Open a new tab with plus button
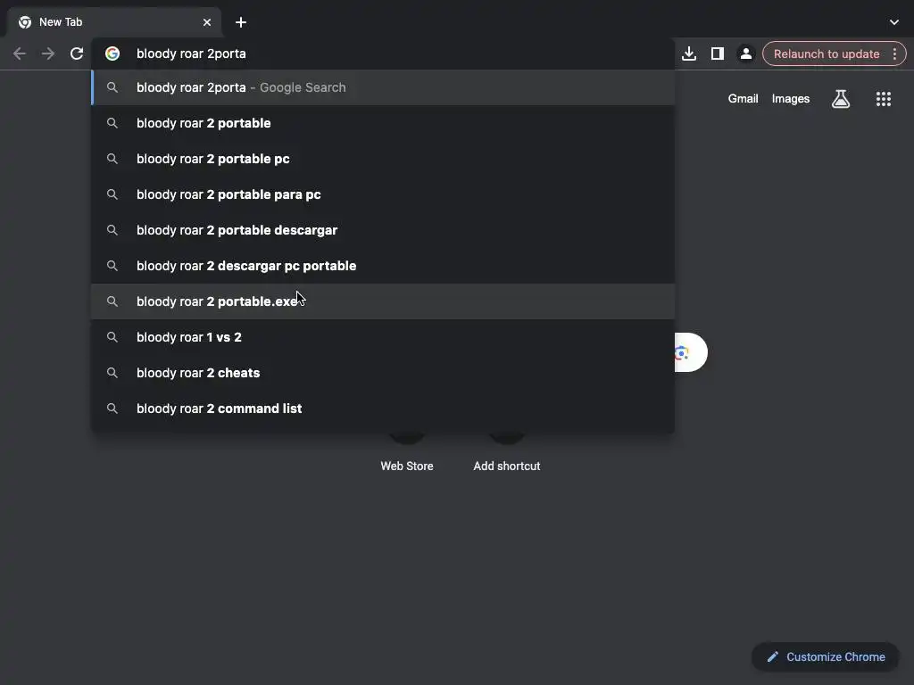Viewport: 914px width, 685px height. (x=241, y=22)
